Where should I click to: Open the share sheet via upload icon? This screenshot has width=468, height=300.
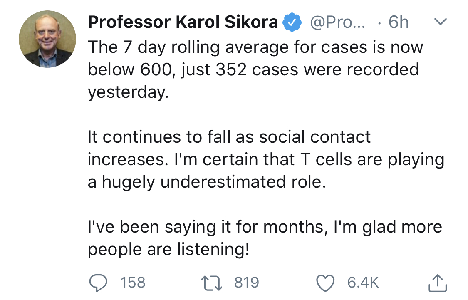[437, 283]
